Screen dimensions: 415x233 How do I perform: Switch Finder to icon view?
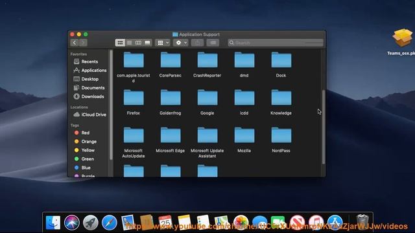[x=120, y=43]
